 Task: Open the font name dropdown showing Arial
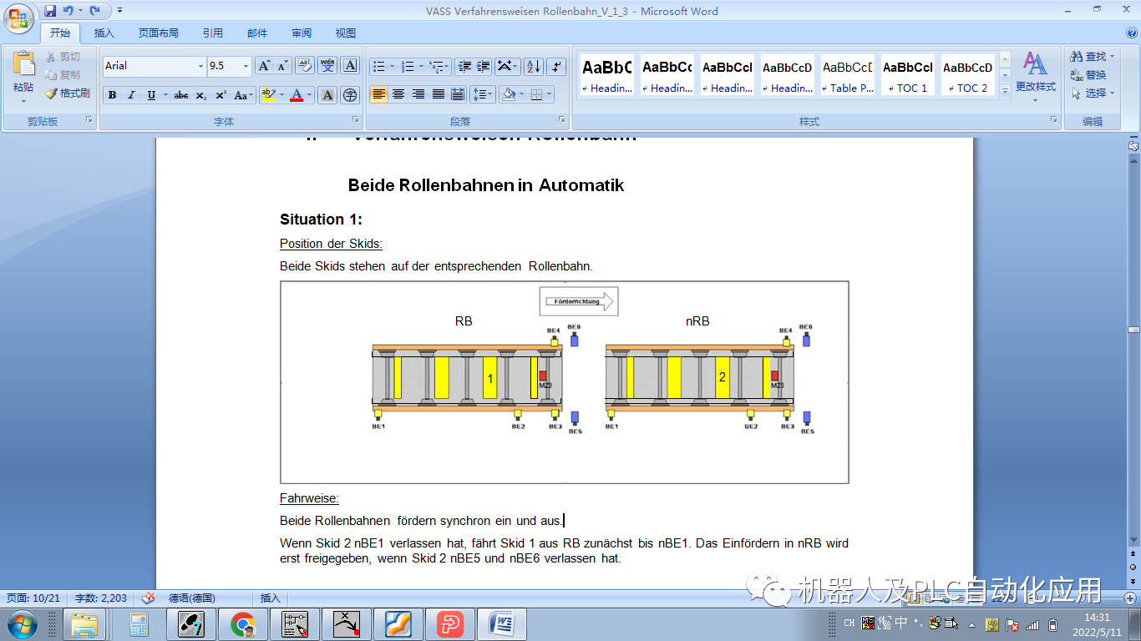(200, 65)
